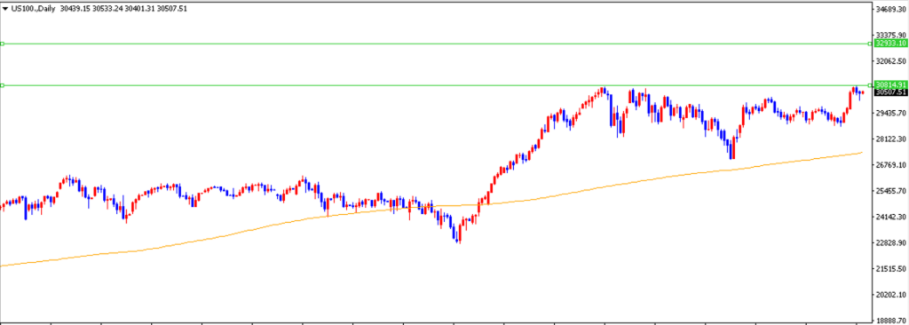Image resolution: width=909 pixels, height=325 pixels.
Task: Click the close value 30507.51 in header
Action: click(172, 9)
